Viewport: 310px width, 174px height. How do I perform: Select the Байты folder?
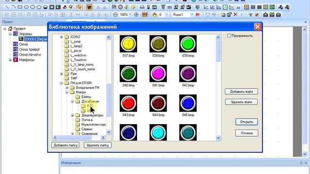(86, 97)
